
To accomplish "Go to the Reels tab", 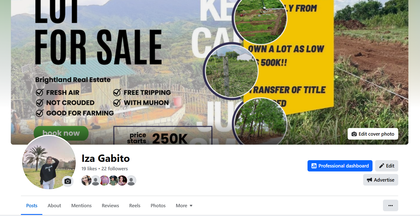I will click(135, 206).
